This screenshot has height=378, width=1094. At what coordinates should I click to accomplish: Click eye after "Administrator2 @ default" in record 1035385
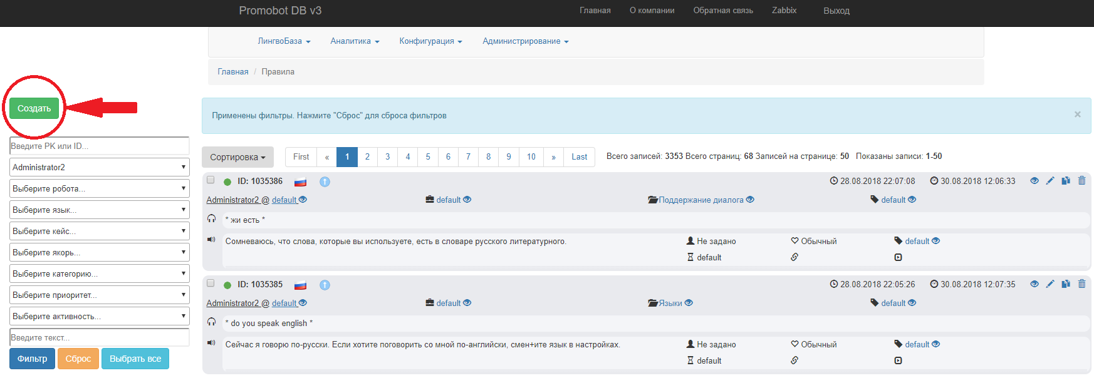[x=303, y=303]
